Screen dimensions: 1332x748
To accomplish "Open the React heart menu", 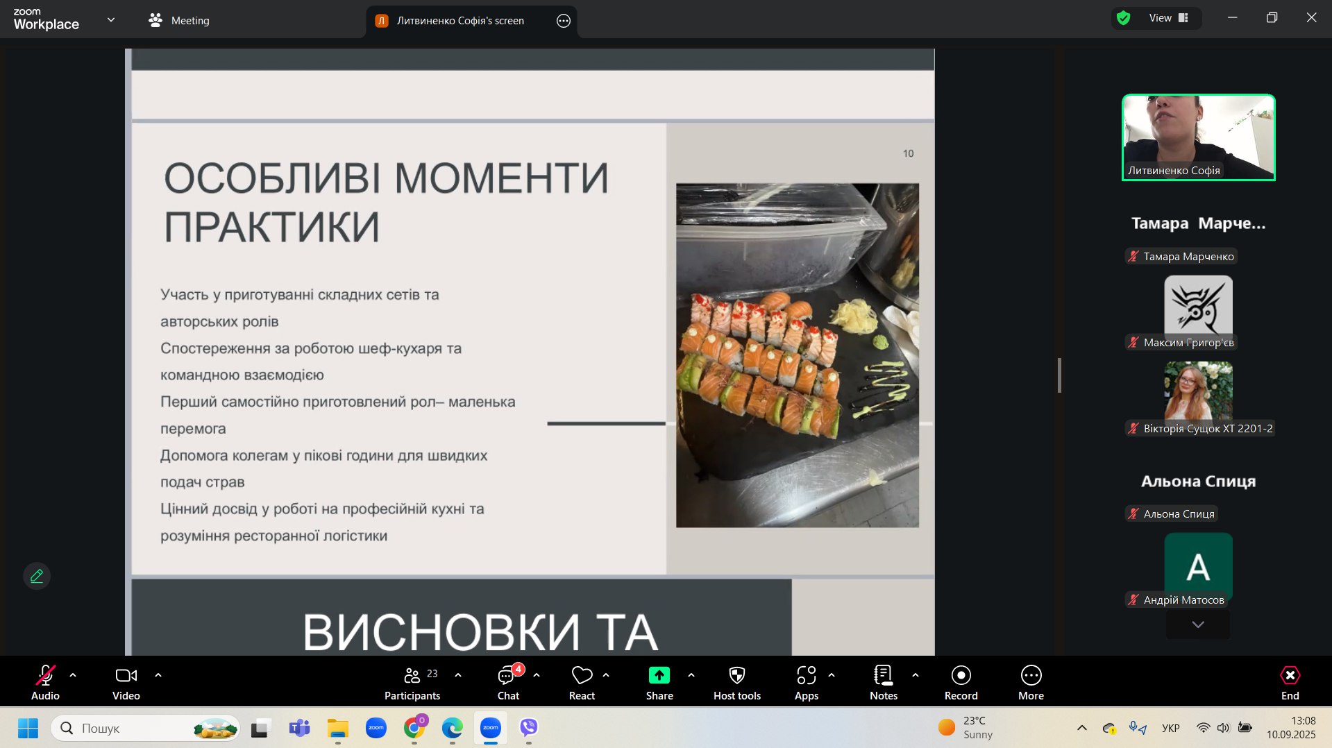I will coord(582,682).
